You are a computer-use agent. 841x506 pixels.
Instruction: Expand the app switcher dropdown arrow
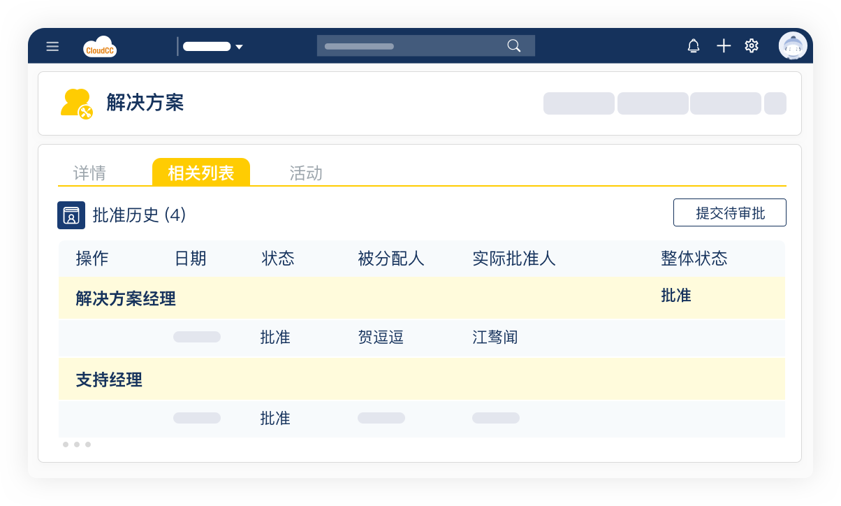point(239,47)
